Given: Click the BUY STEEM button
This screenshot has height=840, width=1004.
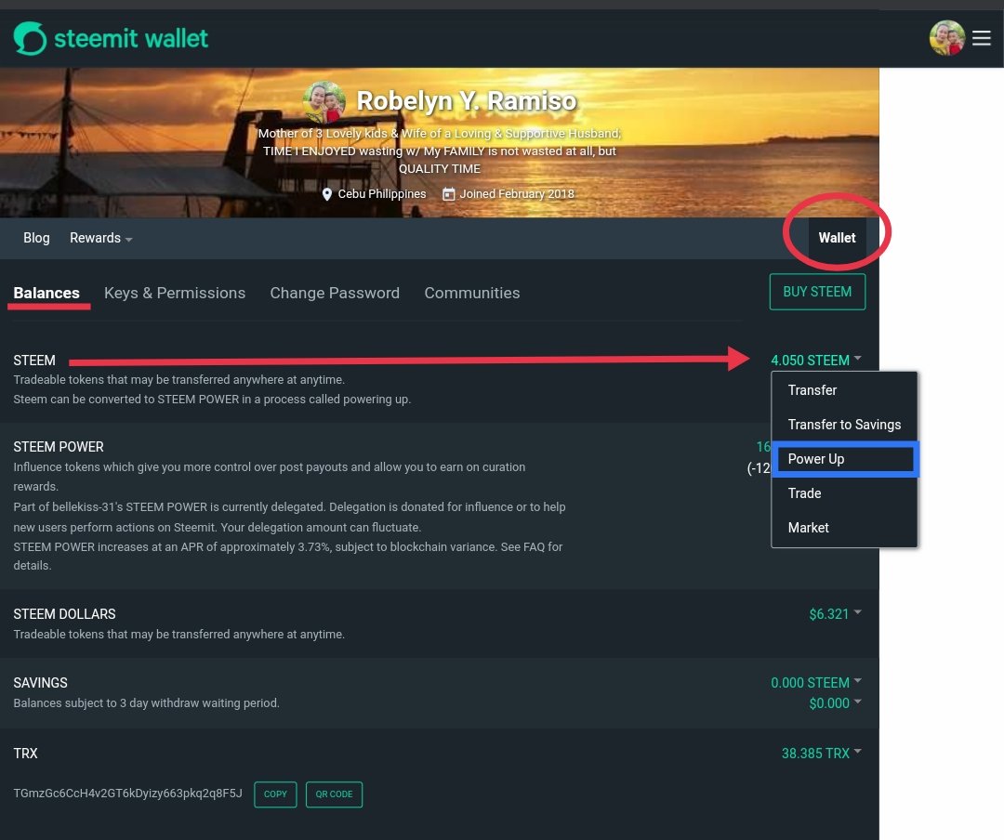Looking at the screenshot, I should (x=817, y=292).
